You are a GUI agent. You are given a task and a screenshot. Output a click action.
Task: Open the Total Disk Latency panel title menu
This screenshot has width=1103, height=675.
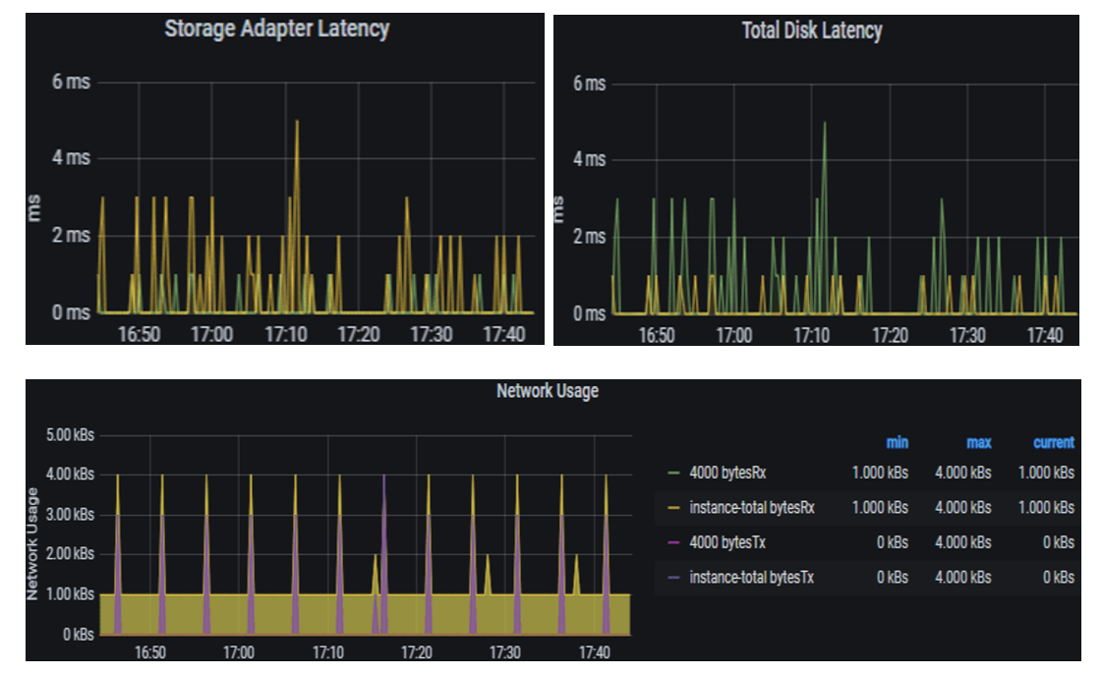[812, 30]
